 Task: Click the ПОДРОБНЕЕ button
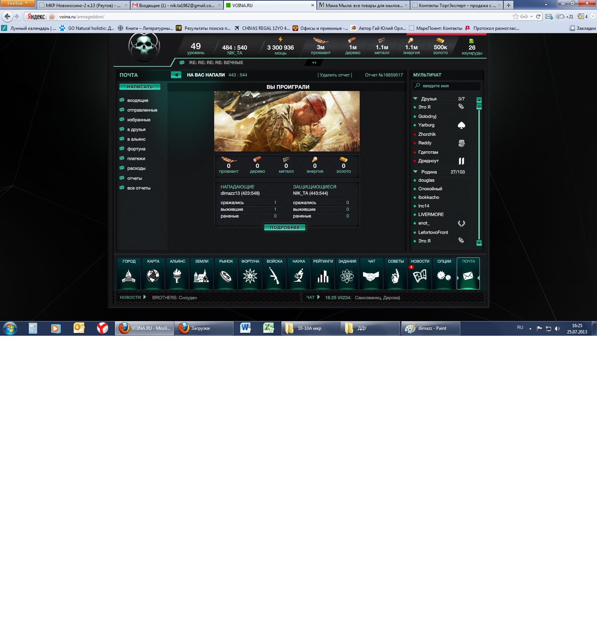[285, 228]
